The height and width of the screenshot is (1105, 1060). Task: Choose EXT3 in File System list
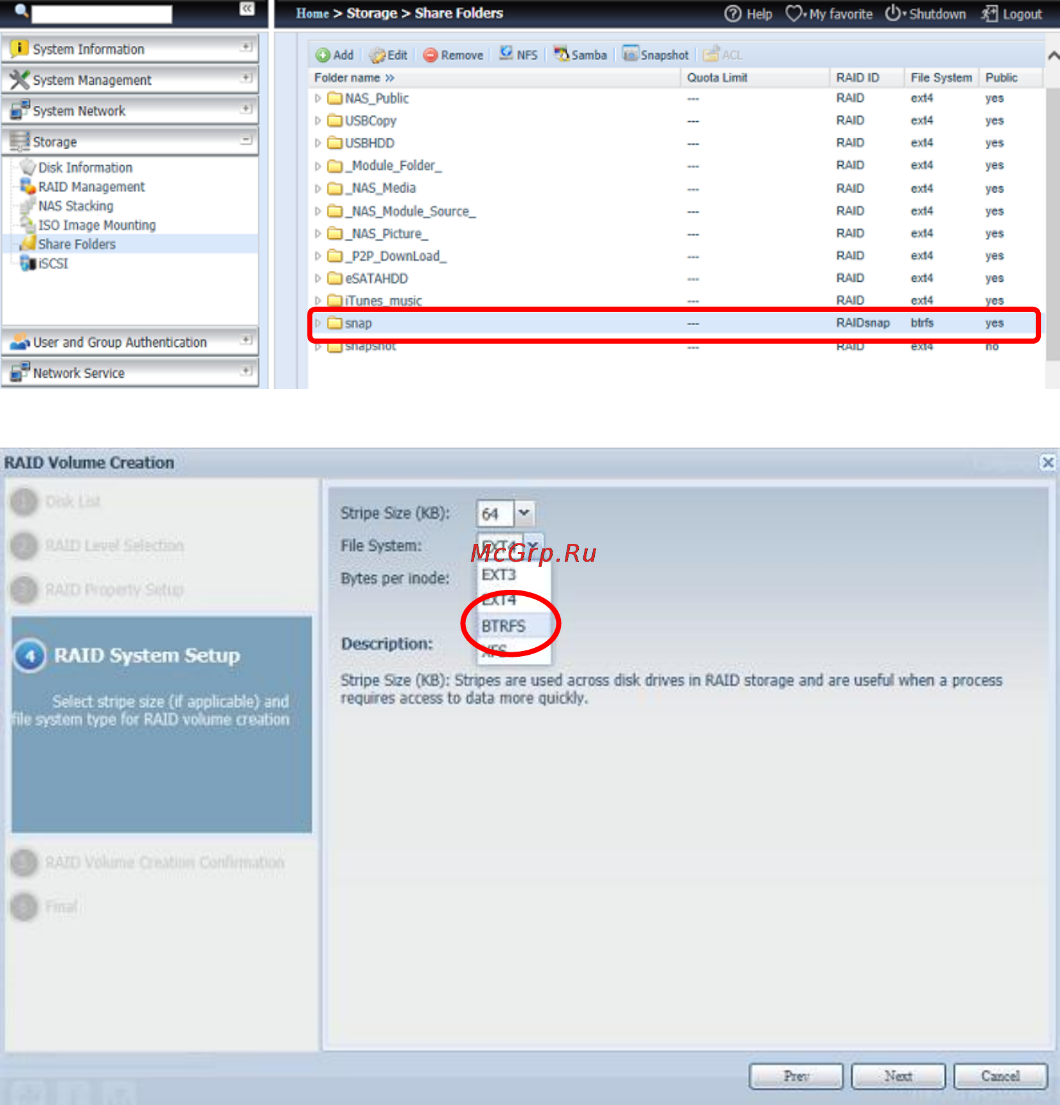(x=514, y=575)
